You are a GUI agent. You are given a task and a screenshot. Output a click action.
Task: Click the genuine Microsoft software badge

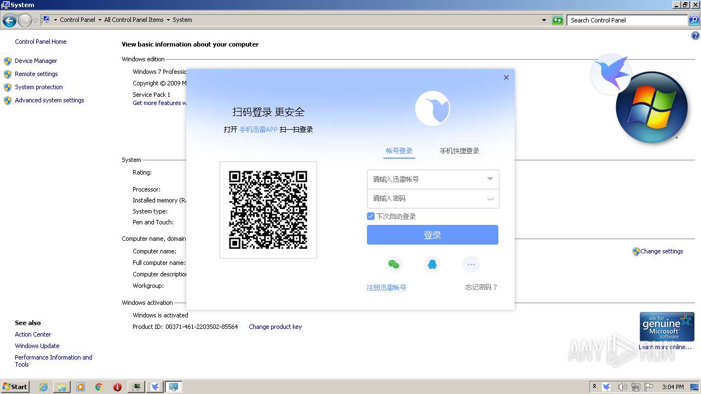point(667,327)
